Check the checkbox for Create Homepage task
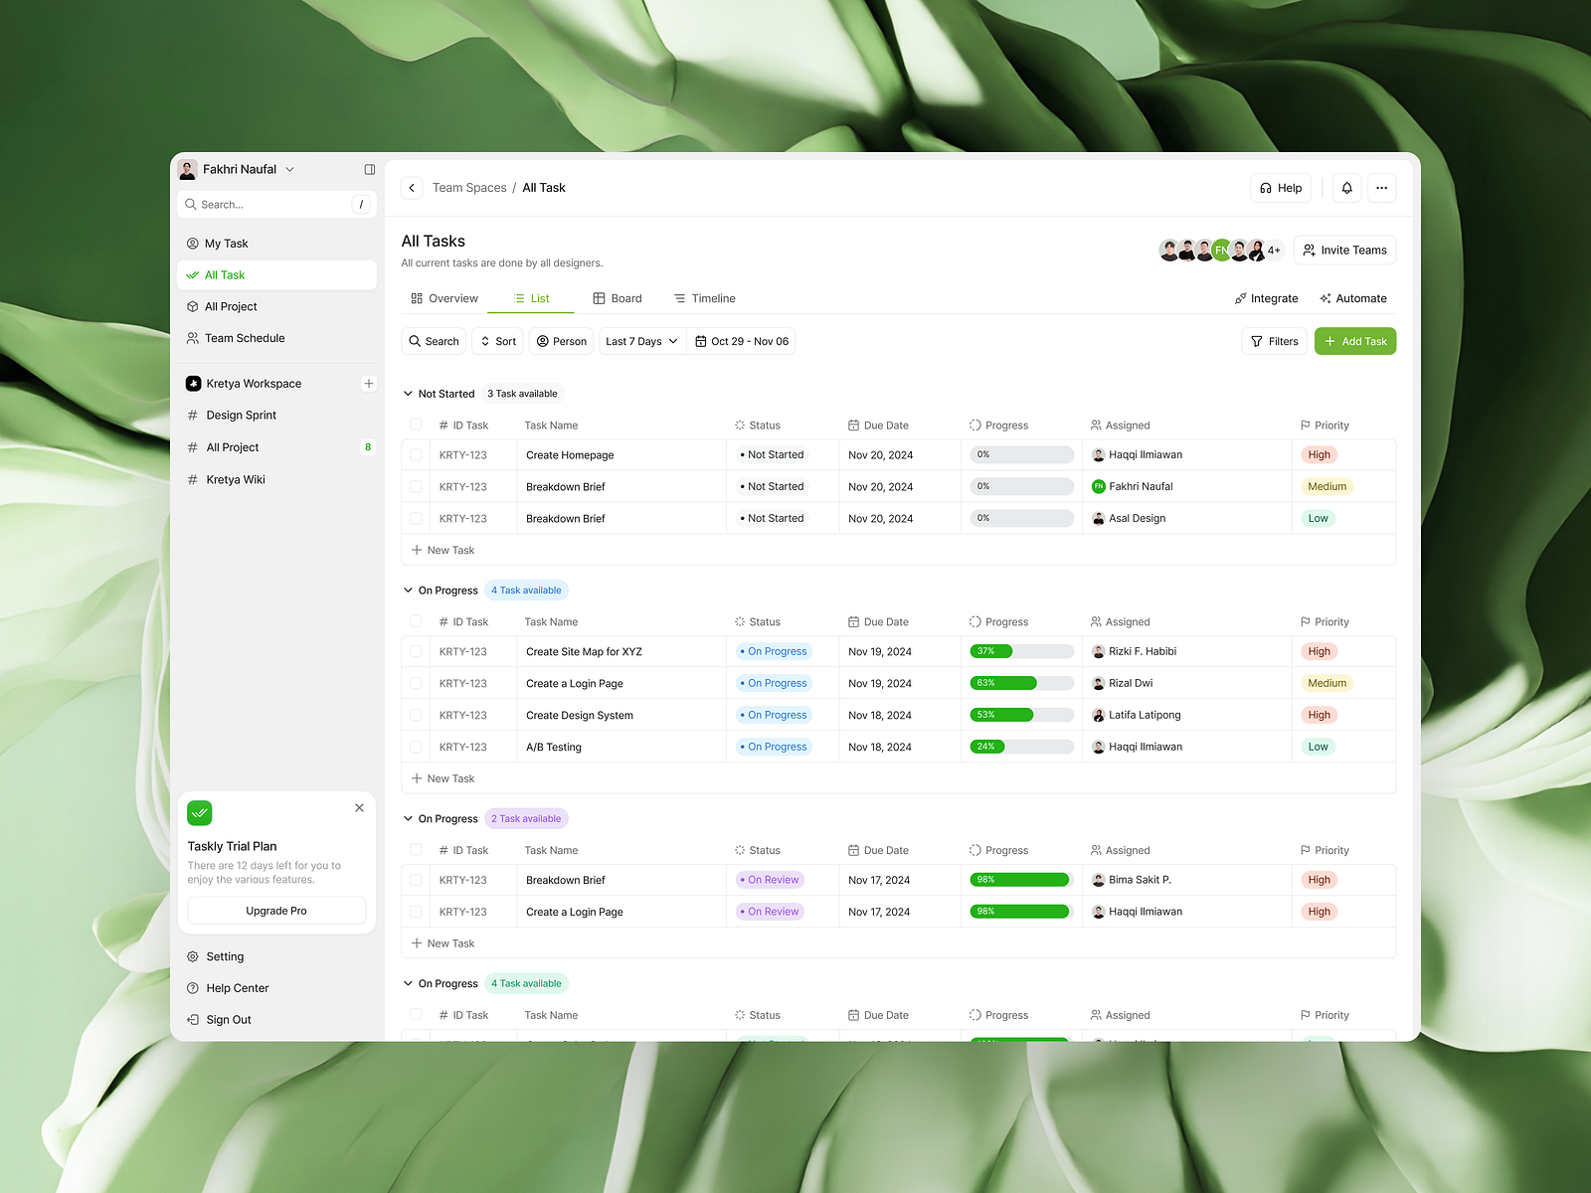 pyautogui.click(x=416, y=454)
